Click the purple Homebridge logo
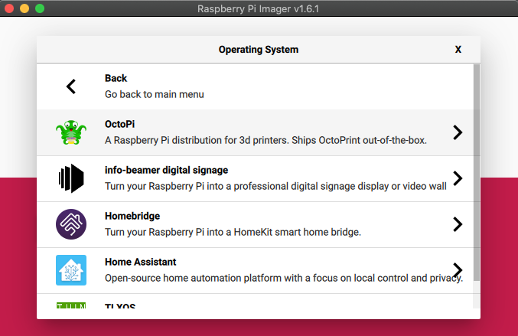Viewport: 518px width, 336px height. [71, 224]
